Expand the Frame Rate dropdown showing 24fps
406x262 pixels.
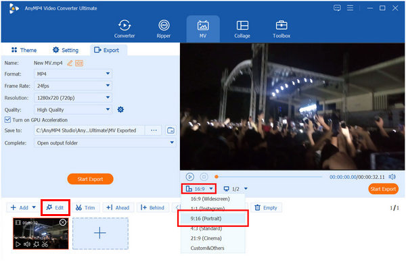pyautogui.click(x=73, y=86)
